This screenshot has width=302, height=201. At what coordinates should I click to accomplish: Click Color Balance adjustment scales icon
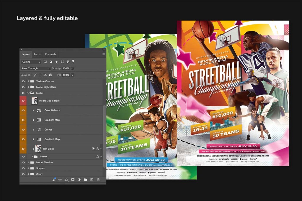(x=39, y=111)
